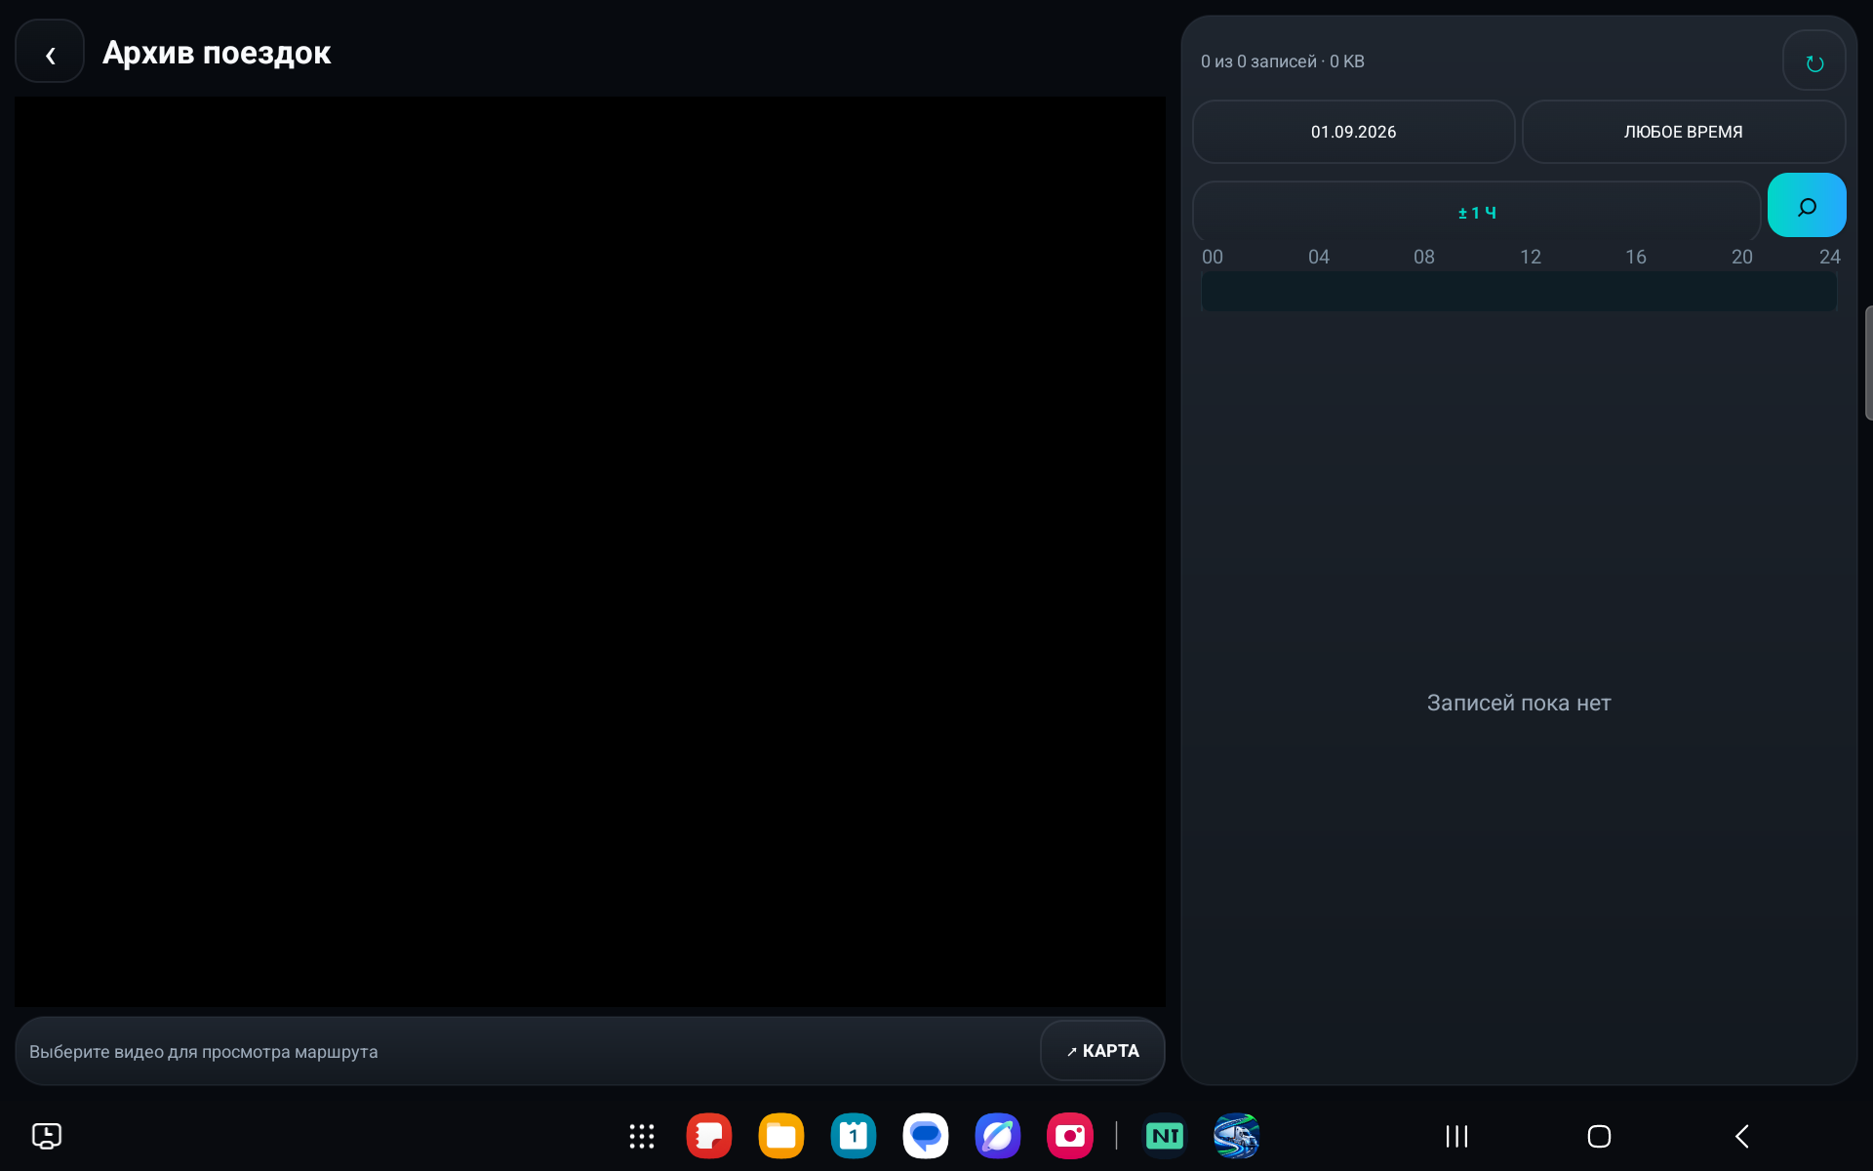This screenshot has height=1171, width=1873.
Task: Tap the system back arrow
Action: pyautogui.click(x=1742, y=1136)
